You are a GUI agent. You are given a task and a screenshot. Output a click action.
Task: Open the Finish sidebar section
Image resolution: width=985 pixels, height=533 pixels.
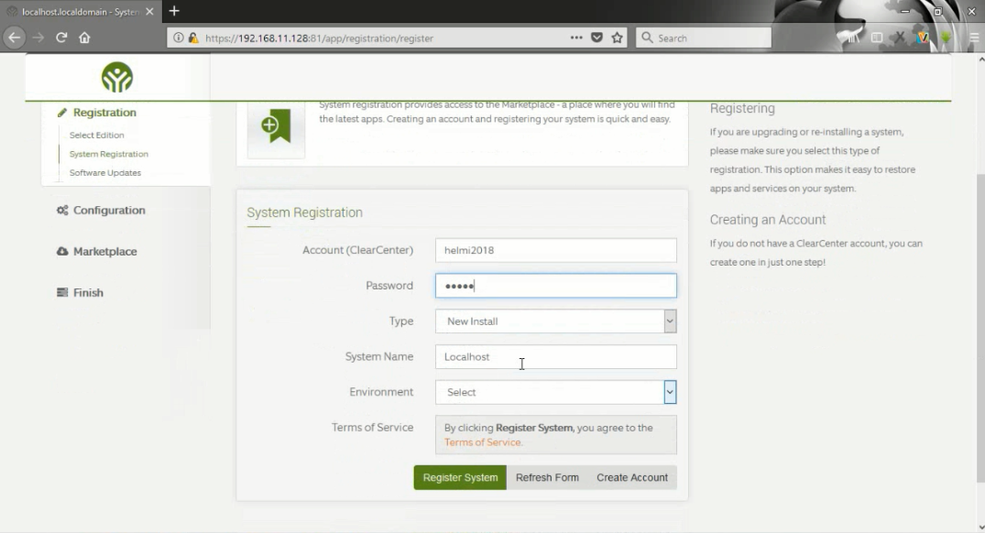(88, 292)
